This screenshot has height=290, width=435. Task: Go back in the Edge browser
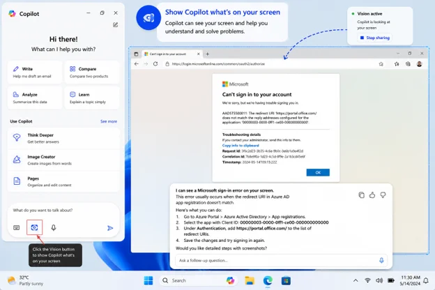(x=136, y=64)
